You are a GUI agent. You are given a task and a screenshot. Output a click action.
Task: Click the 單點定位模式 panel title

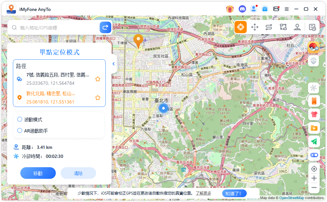coord(59,52)
